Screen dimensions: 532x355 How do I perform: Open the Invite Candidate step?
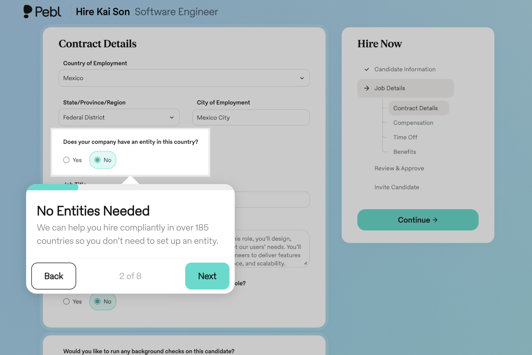coord(396,187)
